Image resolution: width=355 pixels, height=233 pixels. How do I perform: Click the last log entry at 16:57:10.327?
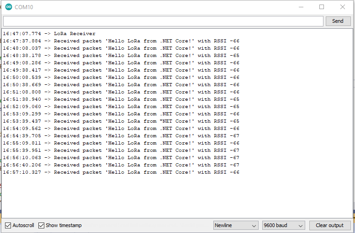[121, 172]
